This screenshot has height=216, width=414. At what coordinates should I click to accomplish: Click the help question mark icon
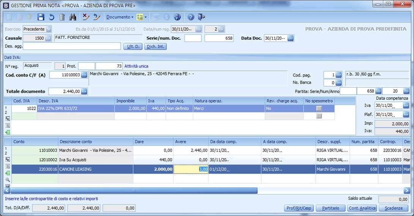(191, 17)
